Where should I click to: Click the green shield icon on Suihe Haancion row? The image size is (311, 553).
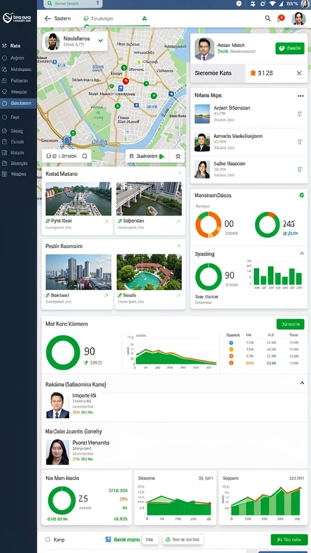click(299, 169)
